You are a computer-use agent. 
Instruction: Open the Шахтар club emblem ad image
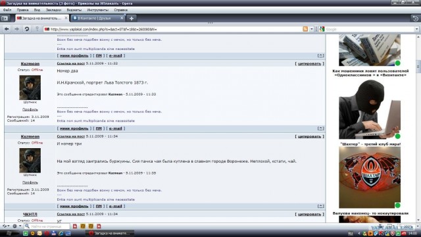click(370, 177)
